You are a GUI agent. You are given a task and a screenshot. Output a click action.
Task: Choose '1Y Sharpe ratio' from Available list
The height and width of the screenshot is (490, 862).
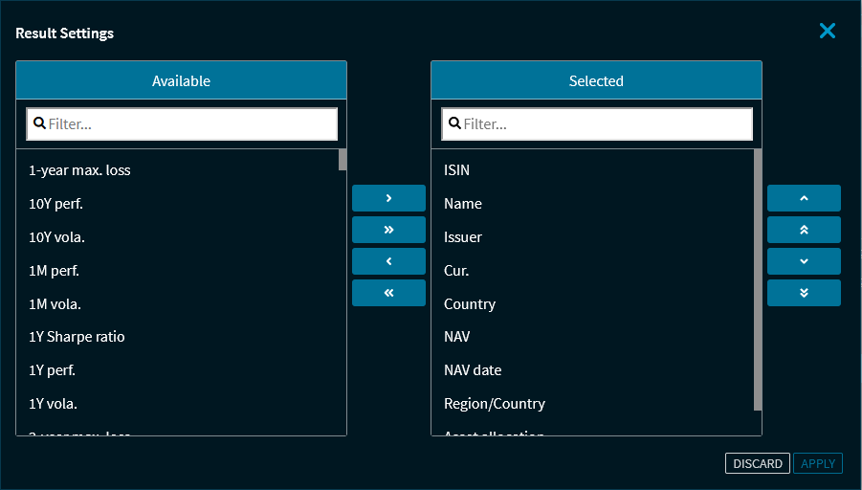tap(77, 337)
